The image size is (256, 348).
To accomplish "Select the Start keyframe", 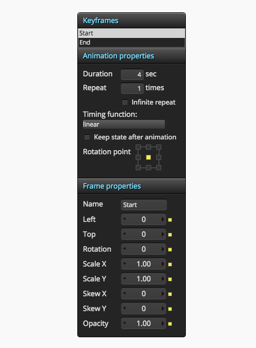I will click(x=132, y=33).
